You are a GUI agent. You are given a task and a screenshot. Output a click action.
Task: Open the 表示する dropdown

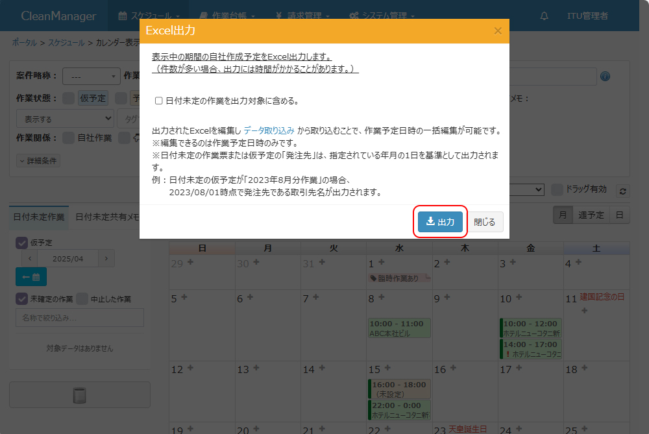pos(65,119)
